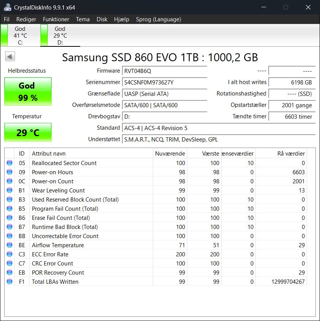Click the Helbredsstatus label

27,71
